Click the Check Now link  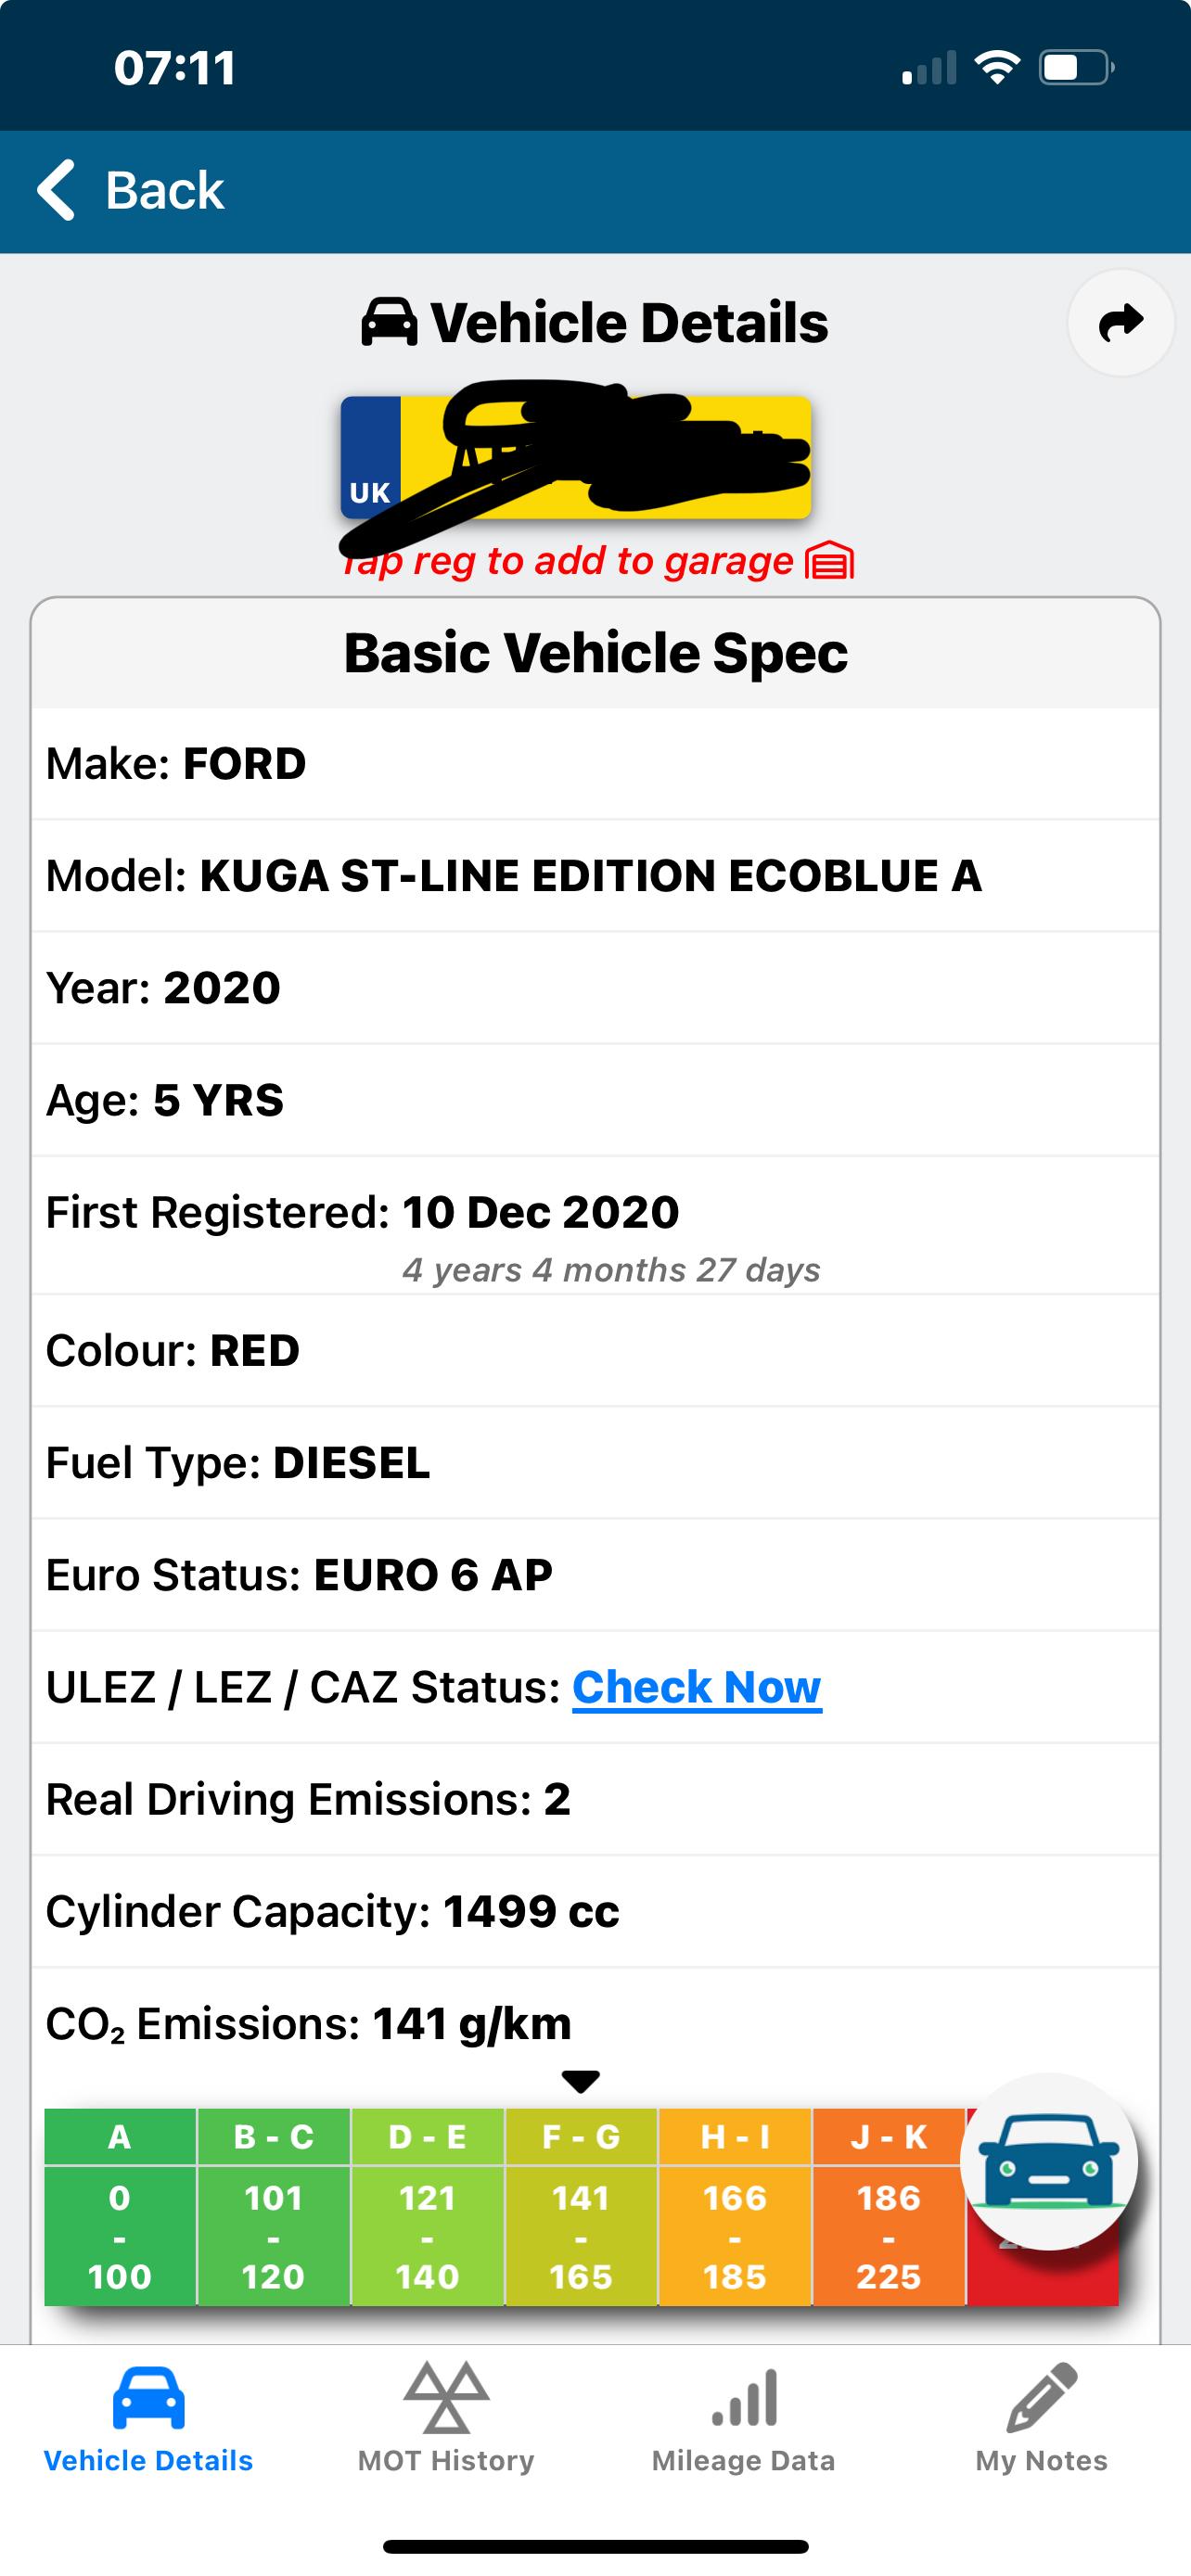697,1688
